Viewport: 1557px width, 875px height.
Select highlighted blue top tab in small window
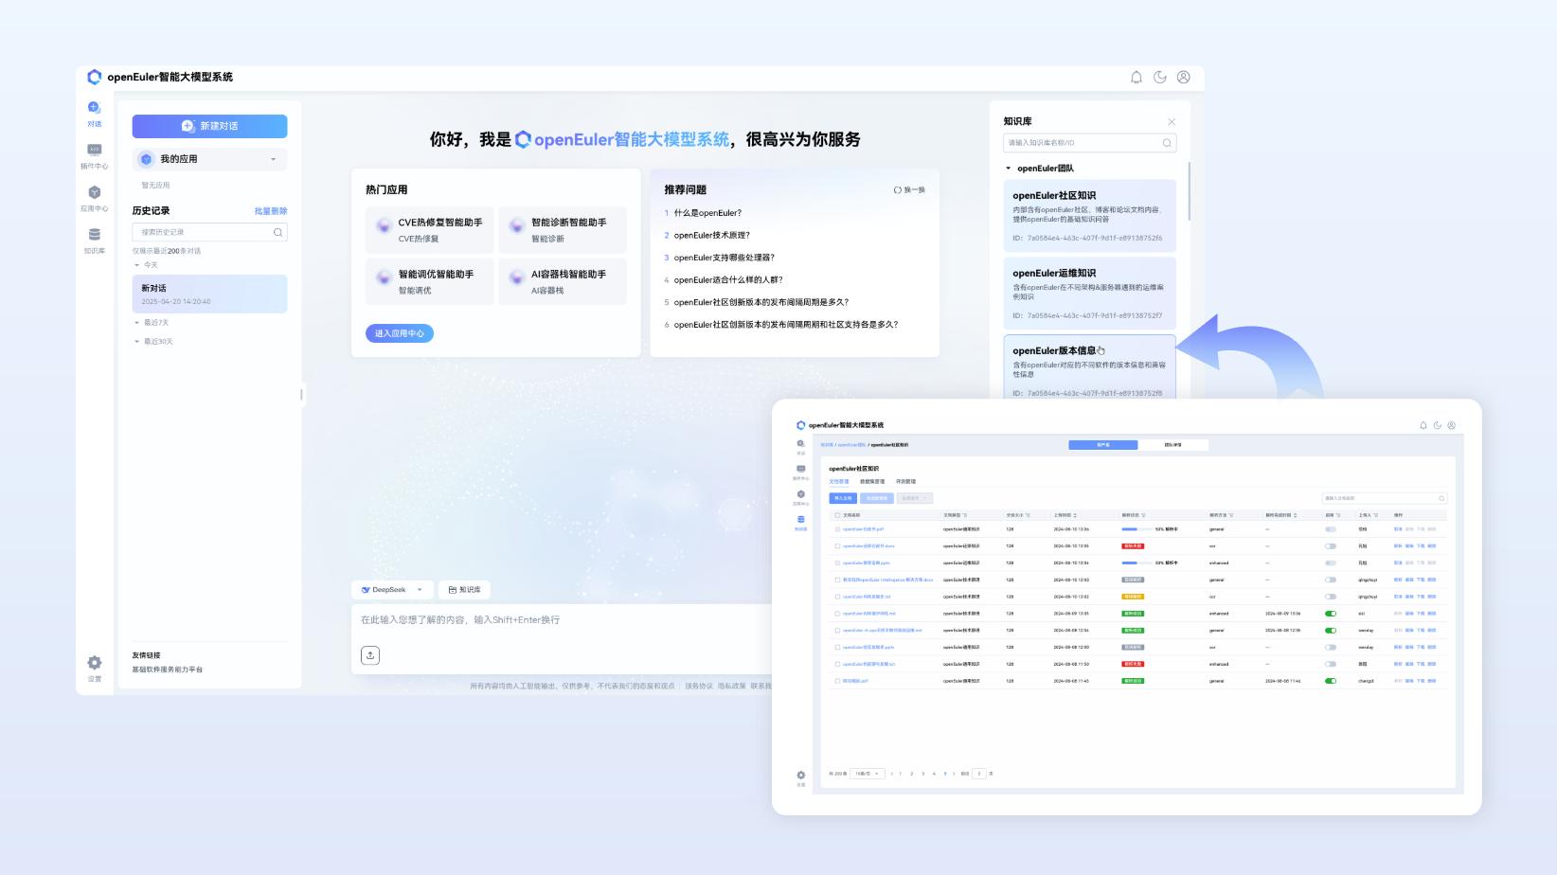click(x=1103, y=445)
